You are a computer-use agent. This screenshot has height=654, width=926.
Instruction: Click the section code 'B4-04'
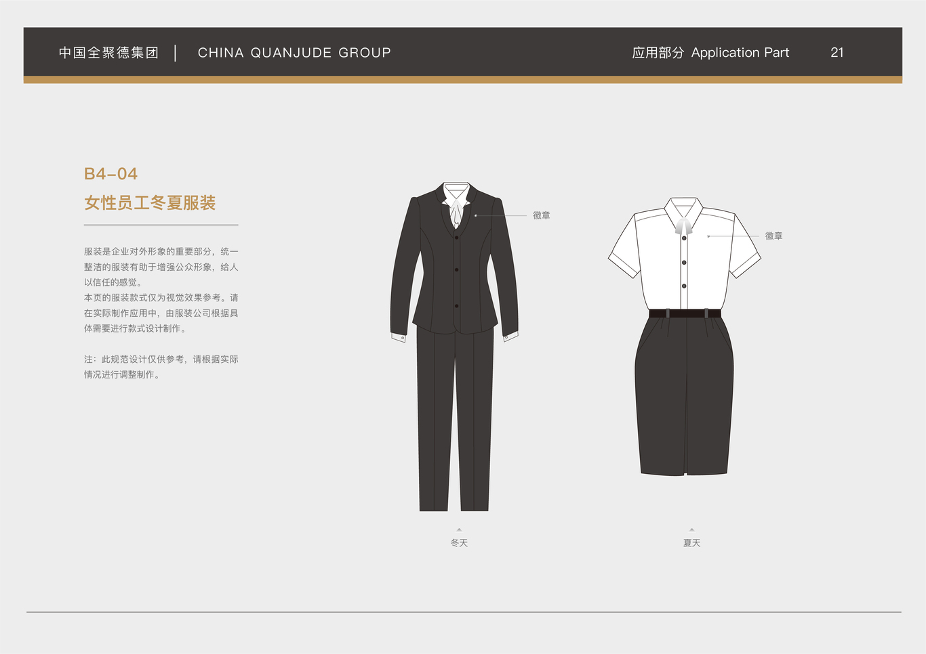[x=110, y=174]
